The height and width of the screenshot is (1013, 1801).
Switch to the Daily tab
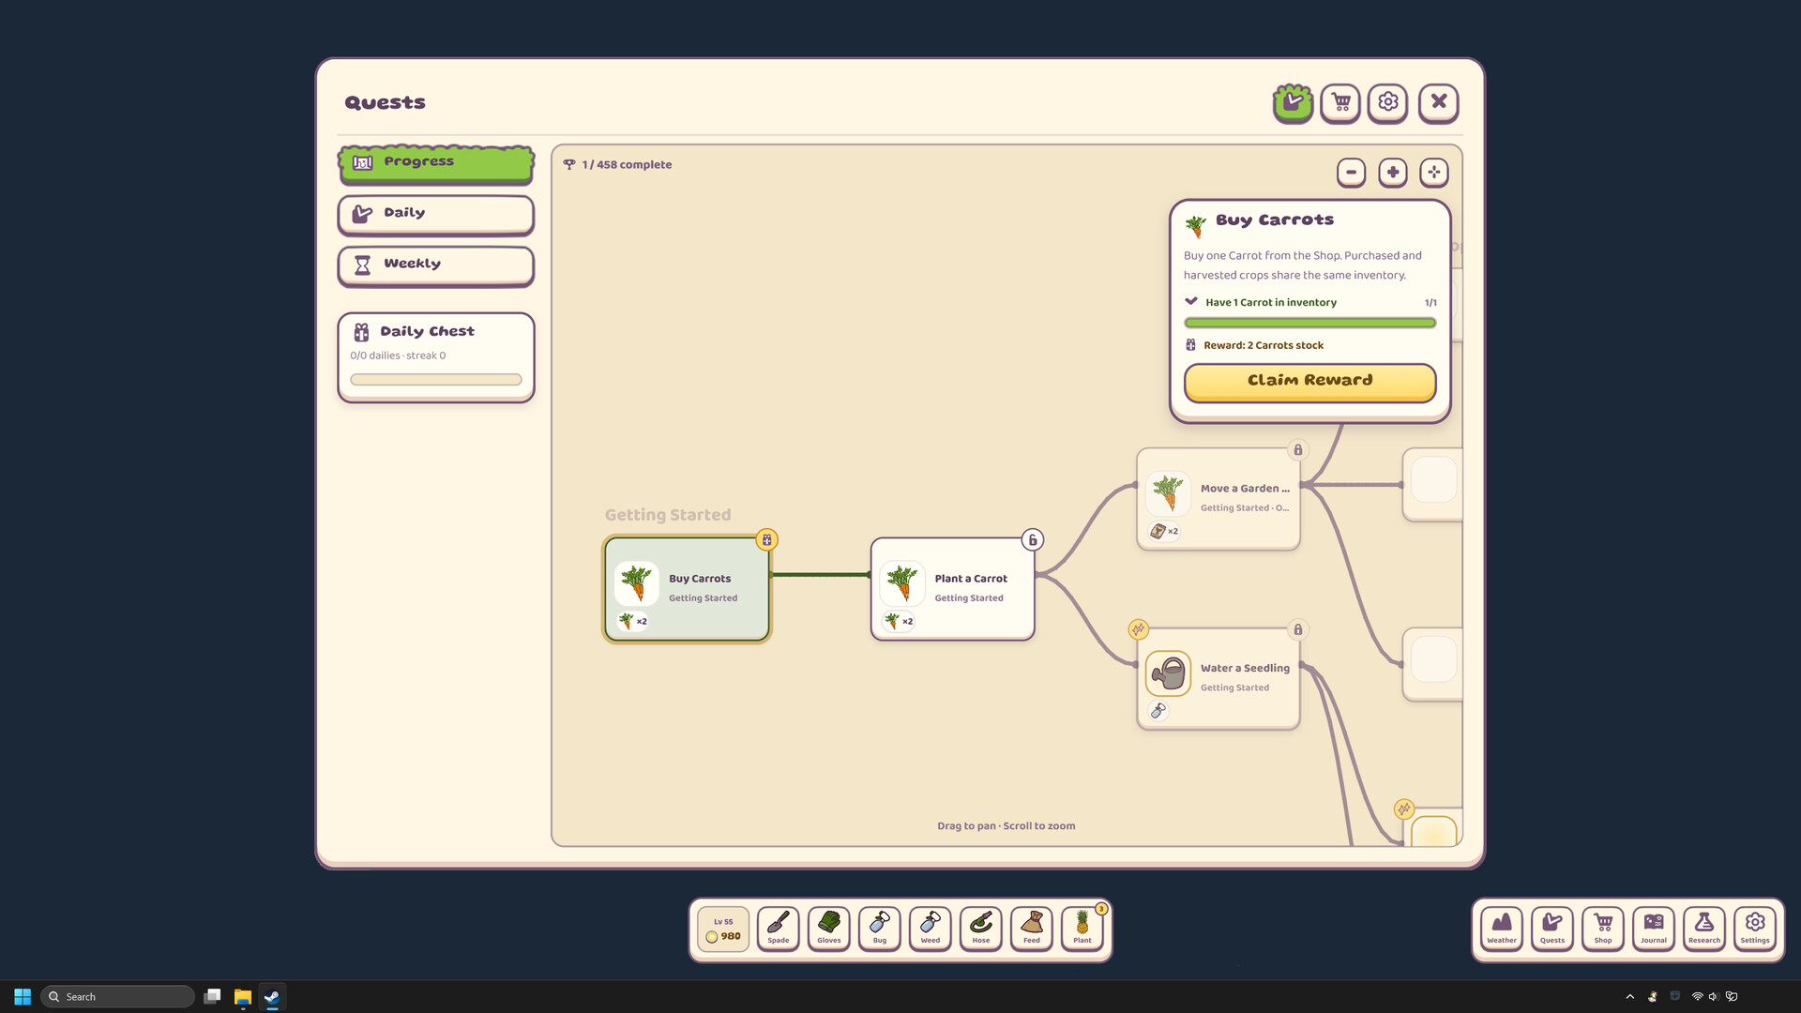[436, 215]
